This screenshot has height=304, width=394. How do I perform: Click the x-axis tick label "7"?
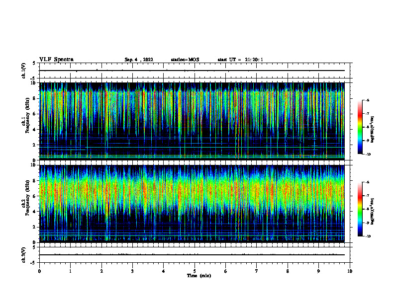point(257,271)
